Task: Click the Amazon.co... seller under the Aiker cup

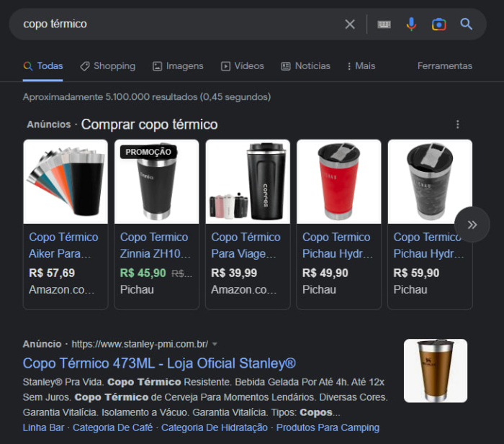Action: [x=62, y=290]
